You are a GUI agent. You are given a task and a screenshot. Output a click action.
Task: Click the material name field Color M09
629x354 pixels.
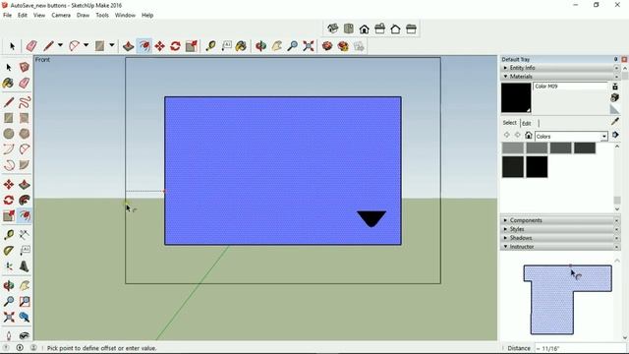tap(570, 87)
